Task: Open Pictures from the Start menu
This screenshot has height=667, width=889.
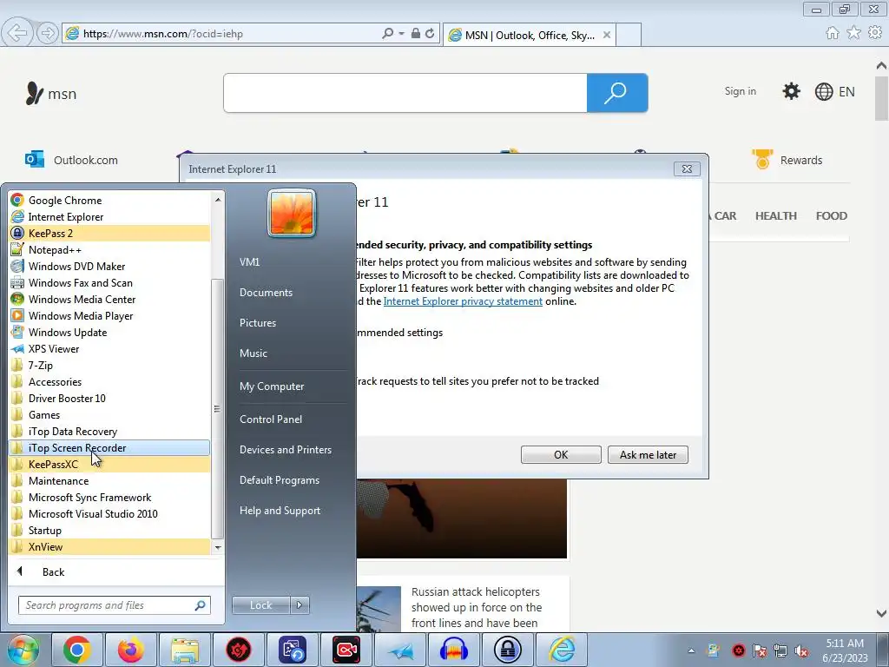Action: pyautogui.click(x=258, y=323)
